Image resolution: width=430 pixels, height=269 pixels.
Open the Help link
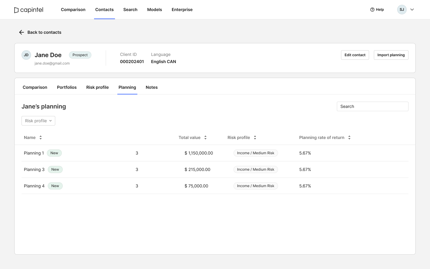point(377,10)
